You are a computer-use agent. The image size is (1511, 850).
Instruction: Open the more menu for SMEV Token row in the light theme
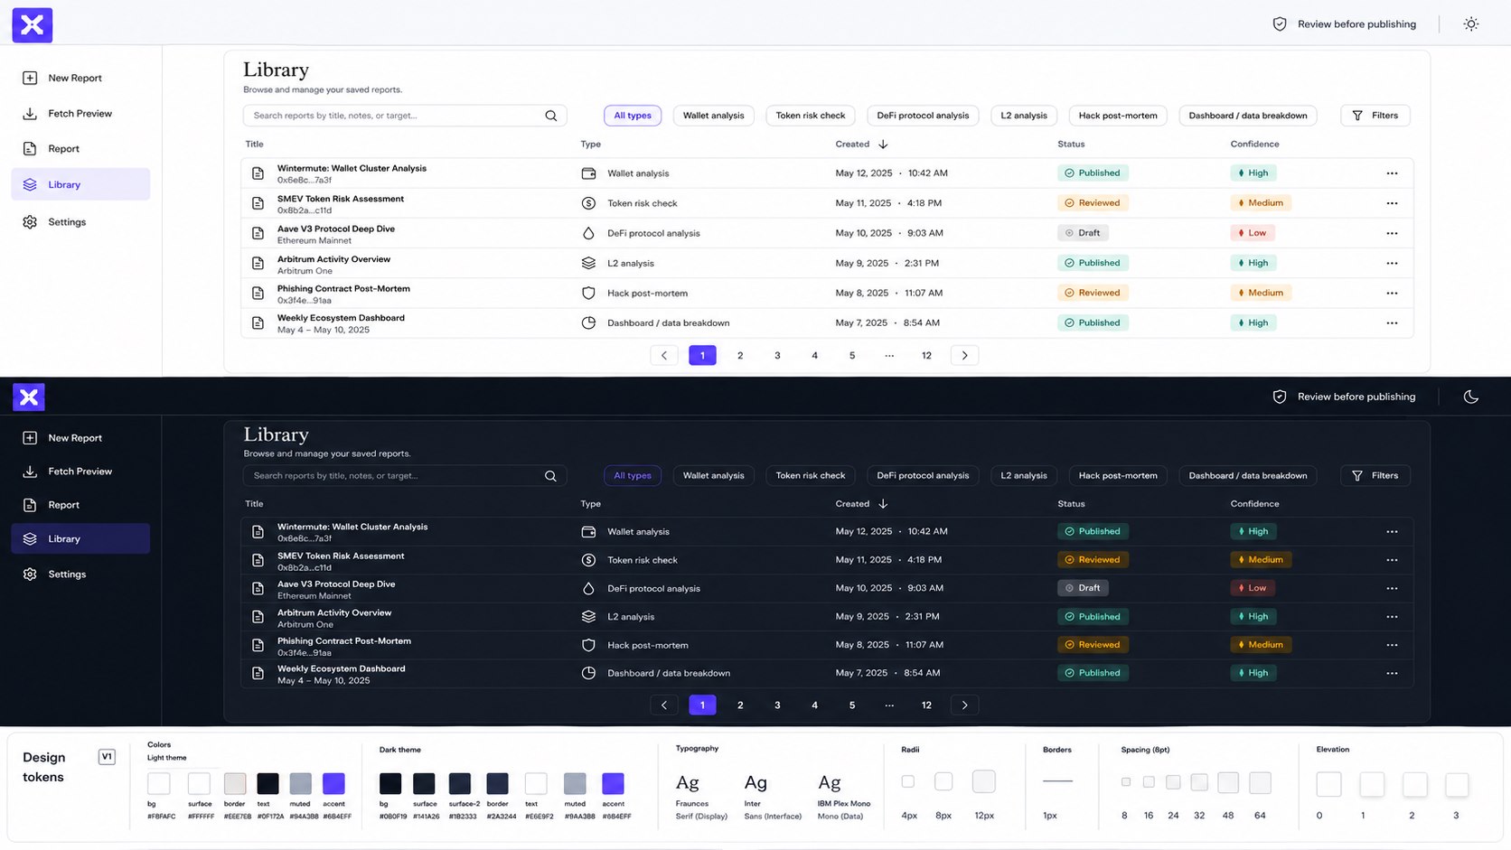tap(1392, 203)
